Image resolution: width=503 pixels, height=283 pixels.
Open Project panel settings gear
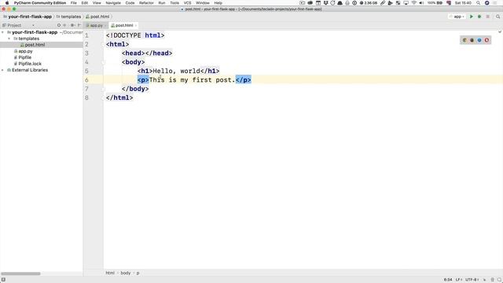72,25
